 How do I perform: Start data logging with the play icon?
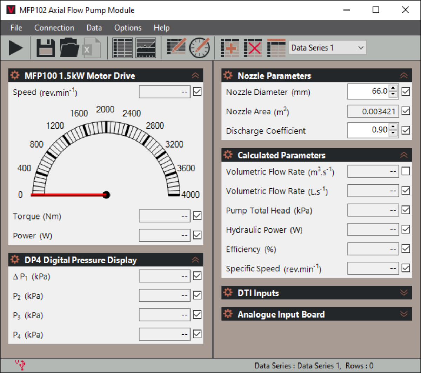coord(16,48)
